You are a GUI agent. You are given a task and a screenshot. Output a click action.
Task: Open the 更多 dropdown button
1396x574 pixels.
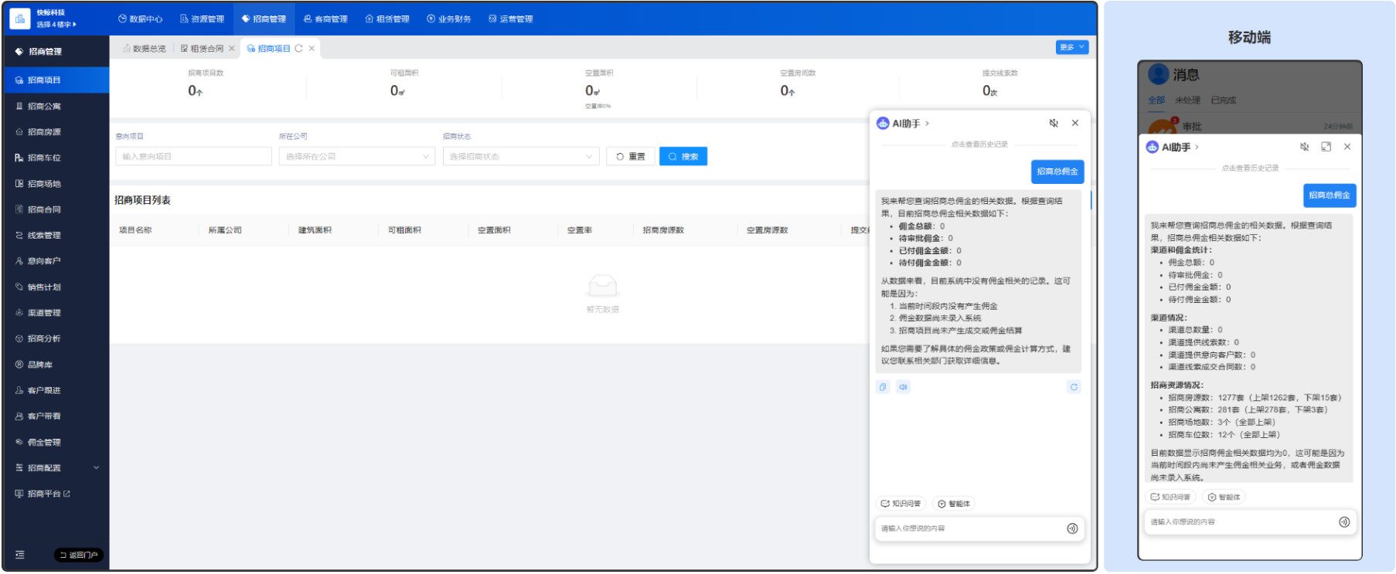click(x=1071, y=47)
